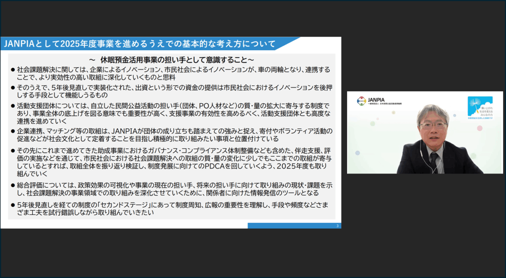Click the JANPIA circular logo in the speaker video
Viewport: 506px width, 278px height.
pos(362,101)
